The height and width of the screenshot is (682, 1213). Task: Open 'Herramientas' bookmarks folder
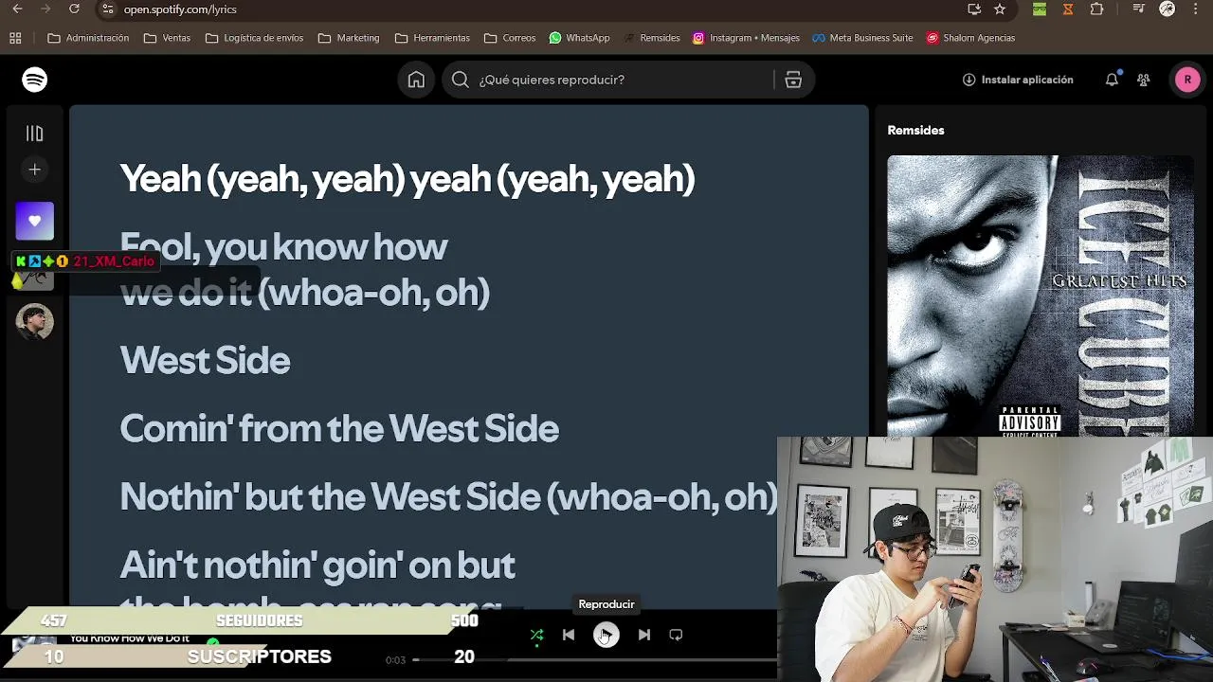tap(432, 38)
